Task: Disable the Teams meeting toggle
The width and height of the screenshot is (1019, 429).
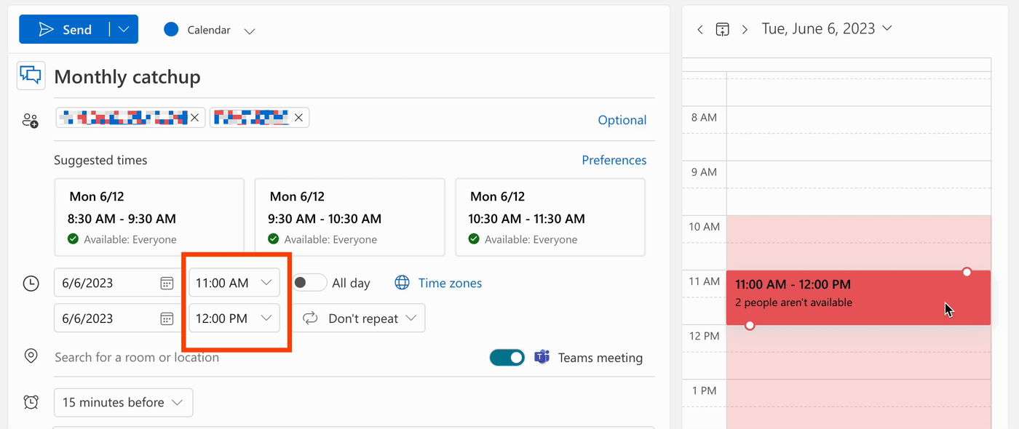Action: [x=507, y=357]
